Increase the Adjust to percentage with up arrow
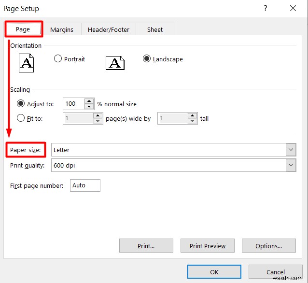The height and width of the screenshot is (283, 308). coord(89,101)
